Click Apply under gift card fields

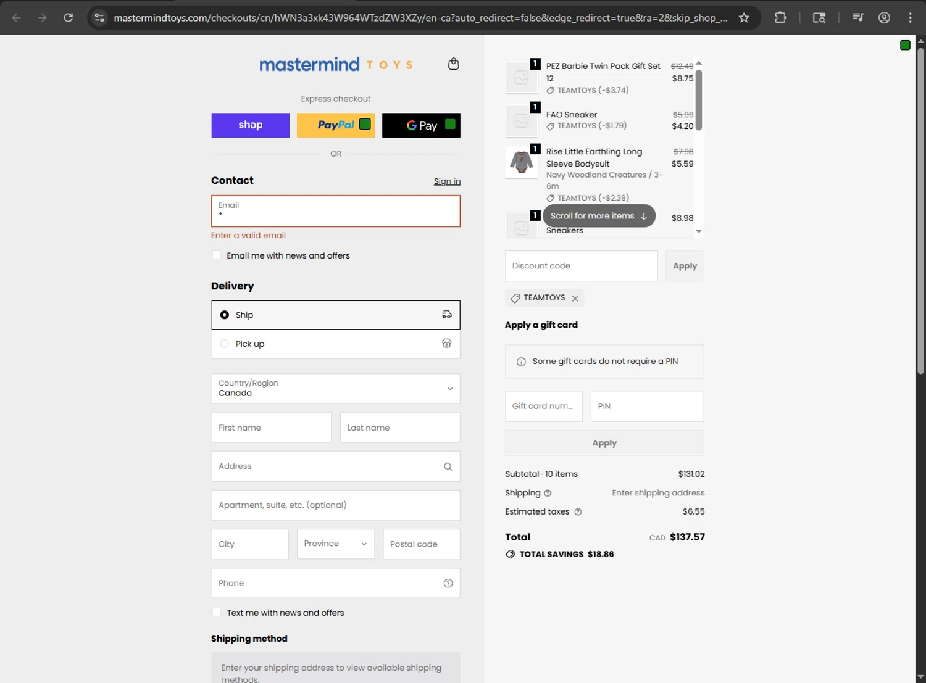tap(604, 443)
